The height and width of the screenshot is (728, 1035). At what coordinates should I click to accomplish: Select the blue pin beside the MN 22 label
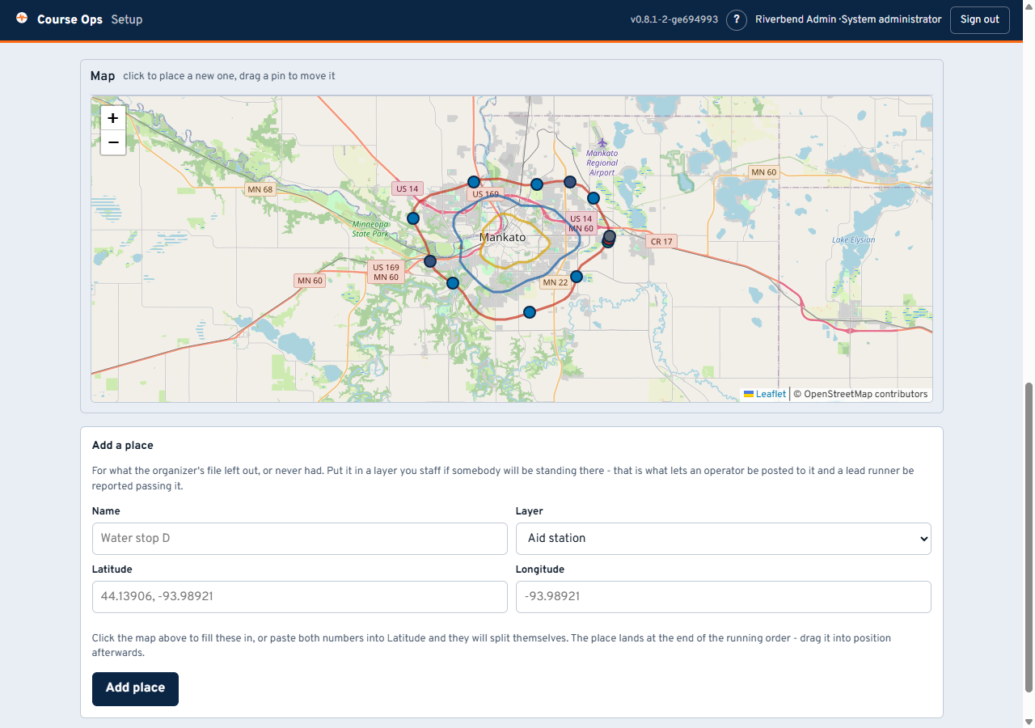577,277
